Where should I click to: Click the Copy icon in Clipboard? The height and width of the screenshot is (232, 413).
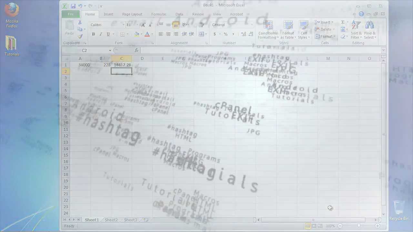point(80,29)
